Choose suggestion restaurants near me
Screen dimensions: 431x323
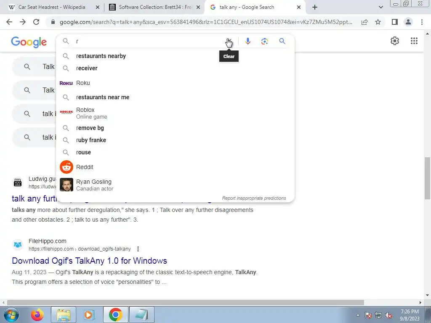point(175,97)
